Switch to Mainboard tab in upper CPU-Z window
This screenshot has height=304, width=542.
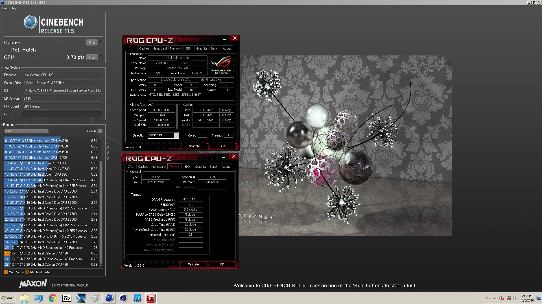pyautogui.click(x=159, y=48)
